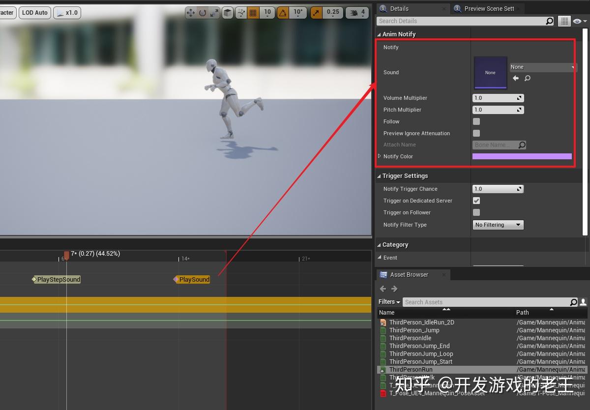Click the Sound asset picker magnifier icon
Image resolution: width=590 pixels, height=410 pixels.
pyautogui.click(x=528, y=78)
